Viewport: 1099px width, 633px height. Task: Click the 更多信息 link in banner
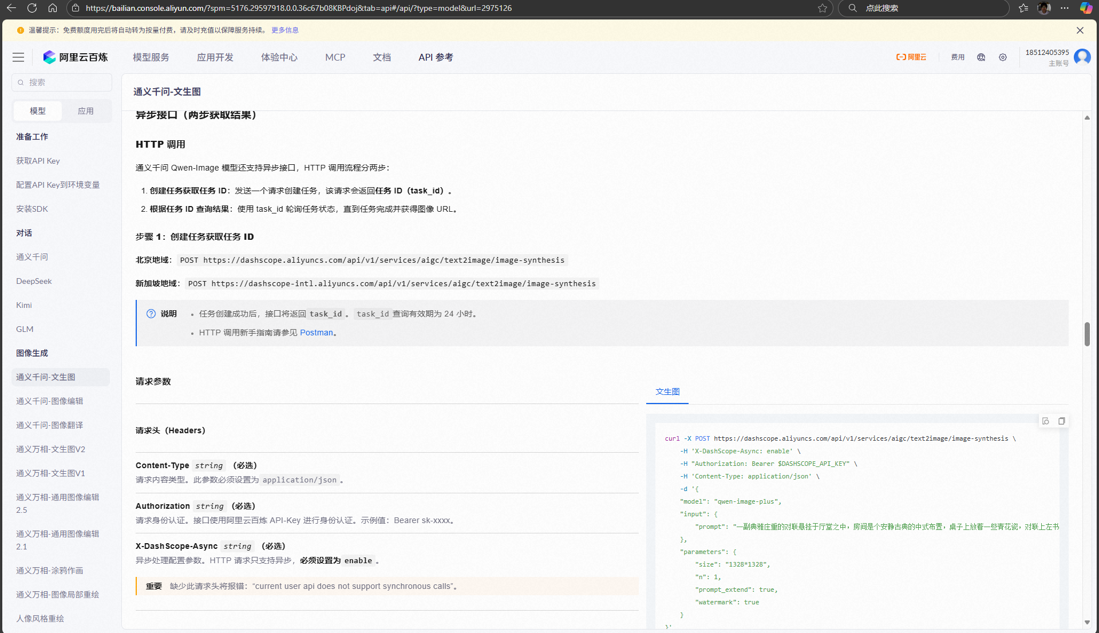(x=284, y=30)
